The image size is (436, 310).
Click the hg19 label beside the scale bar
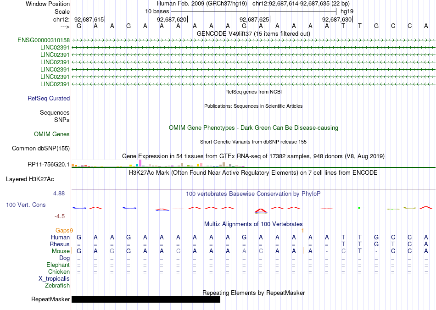(347, 11)
